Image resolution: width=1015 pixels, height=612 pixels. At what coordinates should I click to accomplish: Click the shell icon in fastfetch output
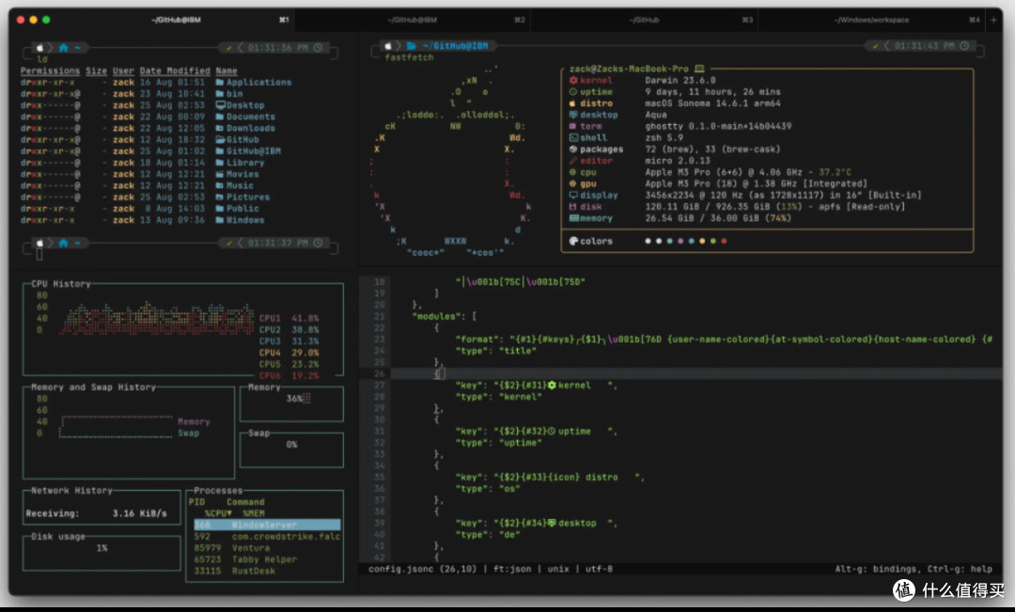pyautogui.click(x=573, y=138)
